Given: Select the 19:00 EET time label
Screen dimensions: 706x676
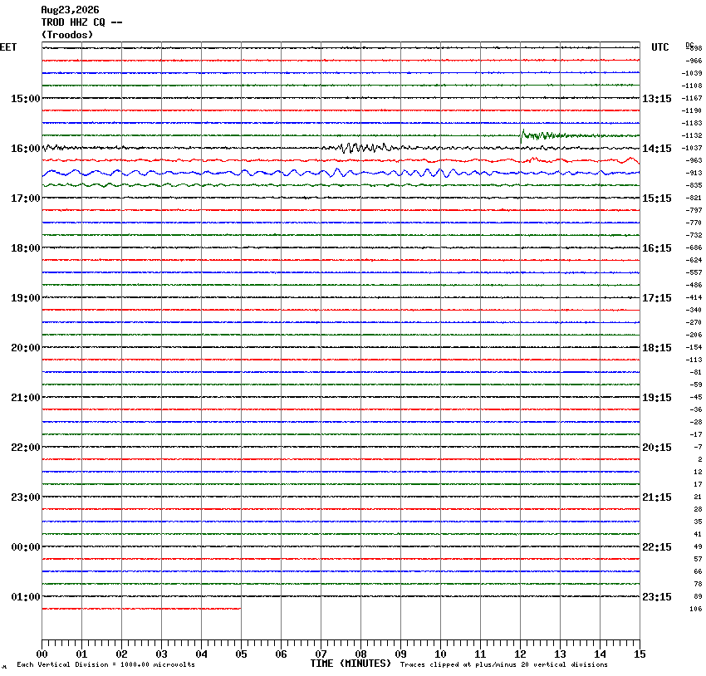Looking at the screenshot, I should point(26,298).
